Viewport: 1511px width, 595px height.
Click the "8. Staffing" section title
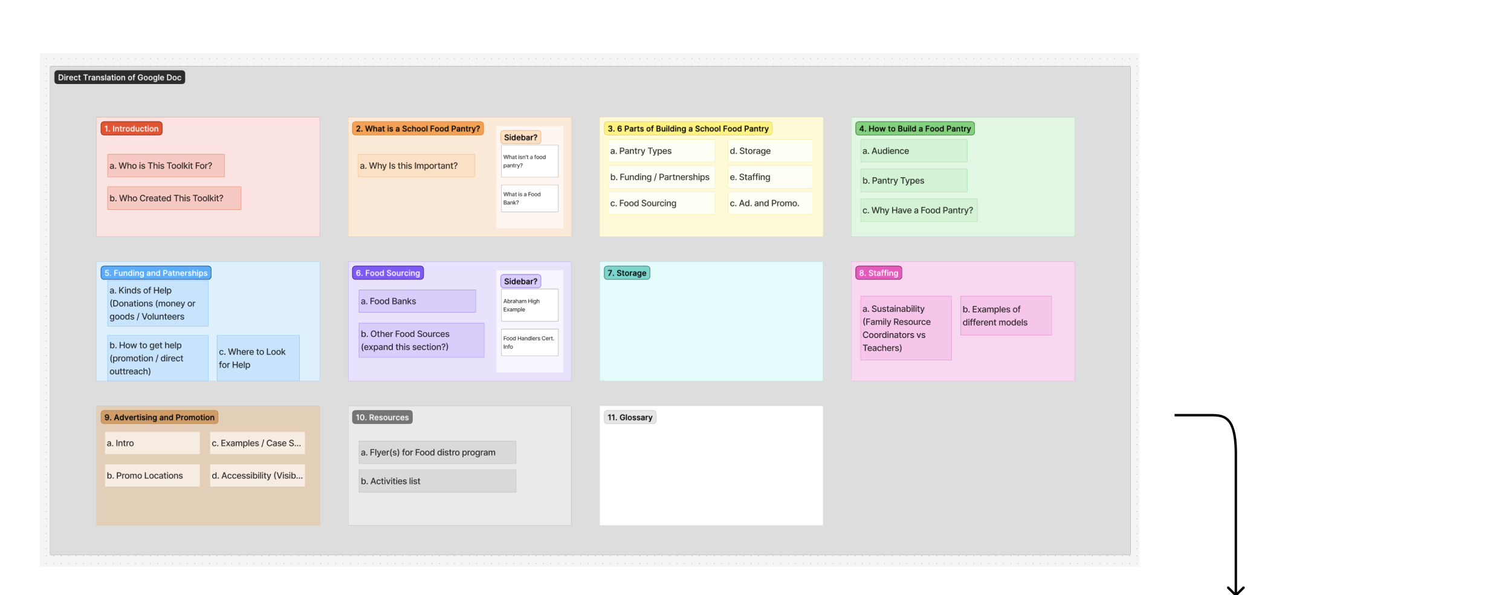(x=878, y=273)
